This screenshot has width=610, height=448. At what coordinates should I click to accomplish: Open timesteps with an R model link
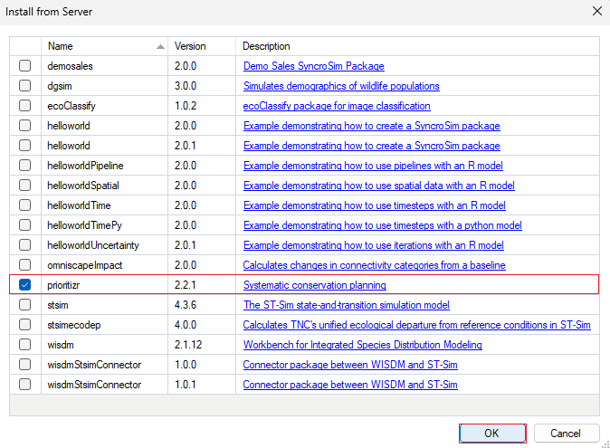coord(375,205)
